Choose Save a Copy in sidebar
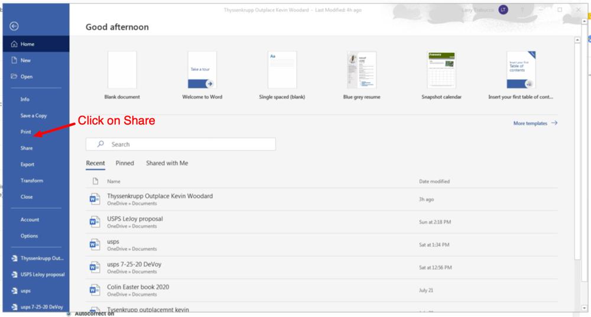The width and height of the screenshot is (591, 317). (34, 115)
